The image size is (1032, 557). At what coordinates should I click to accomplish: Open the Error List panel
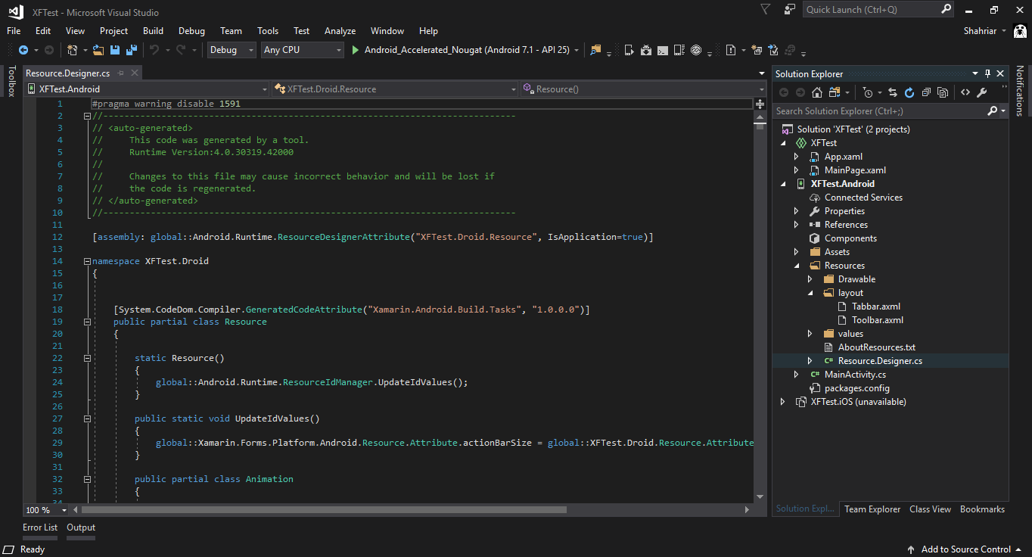point(40,527)
